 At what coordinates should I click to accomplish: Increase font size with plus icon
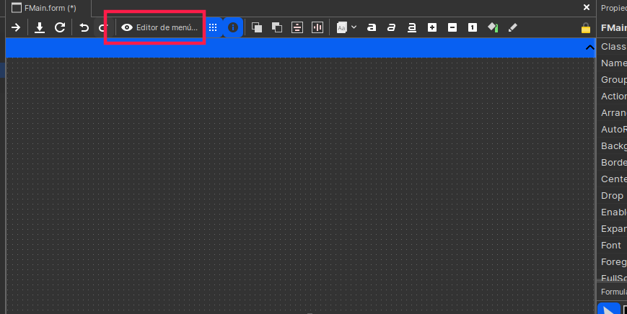pyautogui.click(x=432, y=27)
